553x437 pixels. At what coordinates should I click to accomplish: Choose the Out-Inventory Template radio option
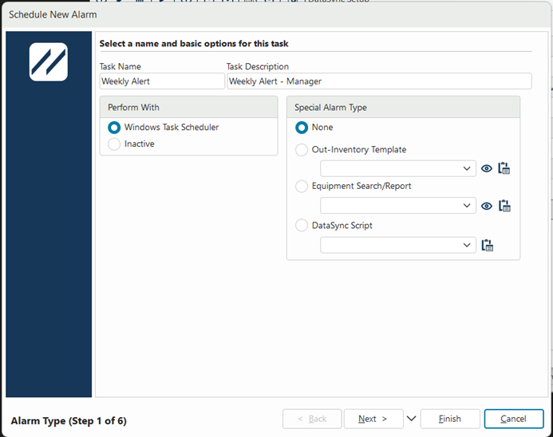click(302, 149)
